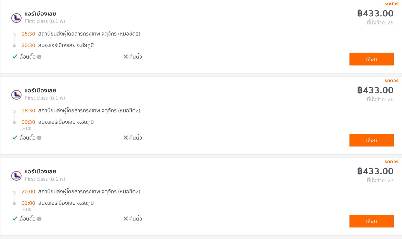Select the 15:30 departure with เลือก

tap(371, 59)
